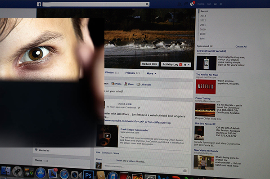Image resolution: width=270 pixels, height=179 pixels.
Task: Open the messages icon in header
Action: (185, 4)
